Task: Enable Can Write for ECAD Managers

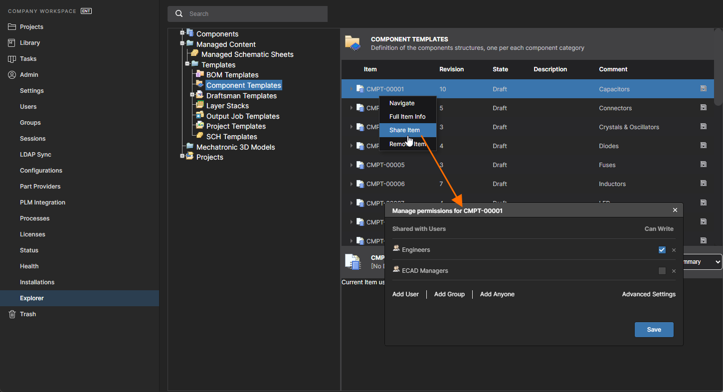Action: [662, 271]
